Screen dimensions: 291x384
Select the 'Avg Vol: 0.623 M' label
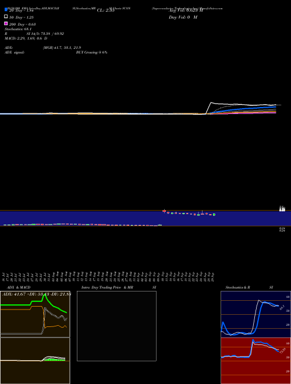coord(186,10)
